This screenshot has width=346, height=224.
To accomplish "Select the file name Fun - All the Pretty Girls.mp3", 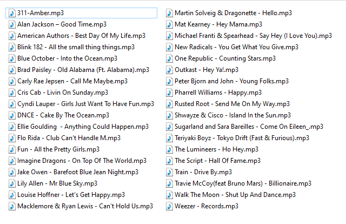I will [x=58, y=149].
